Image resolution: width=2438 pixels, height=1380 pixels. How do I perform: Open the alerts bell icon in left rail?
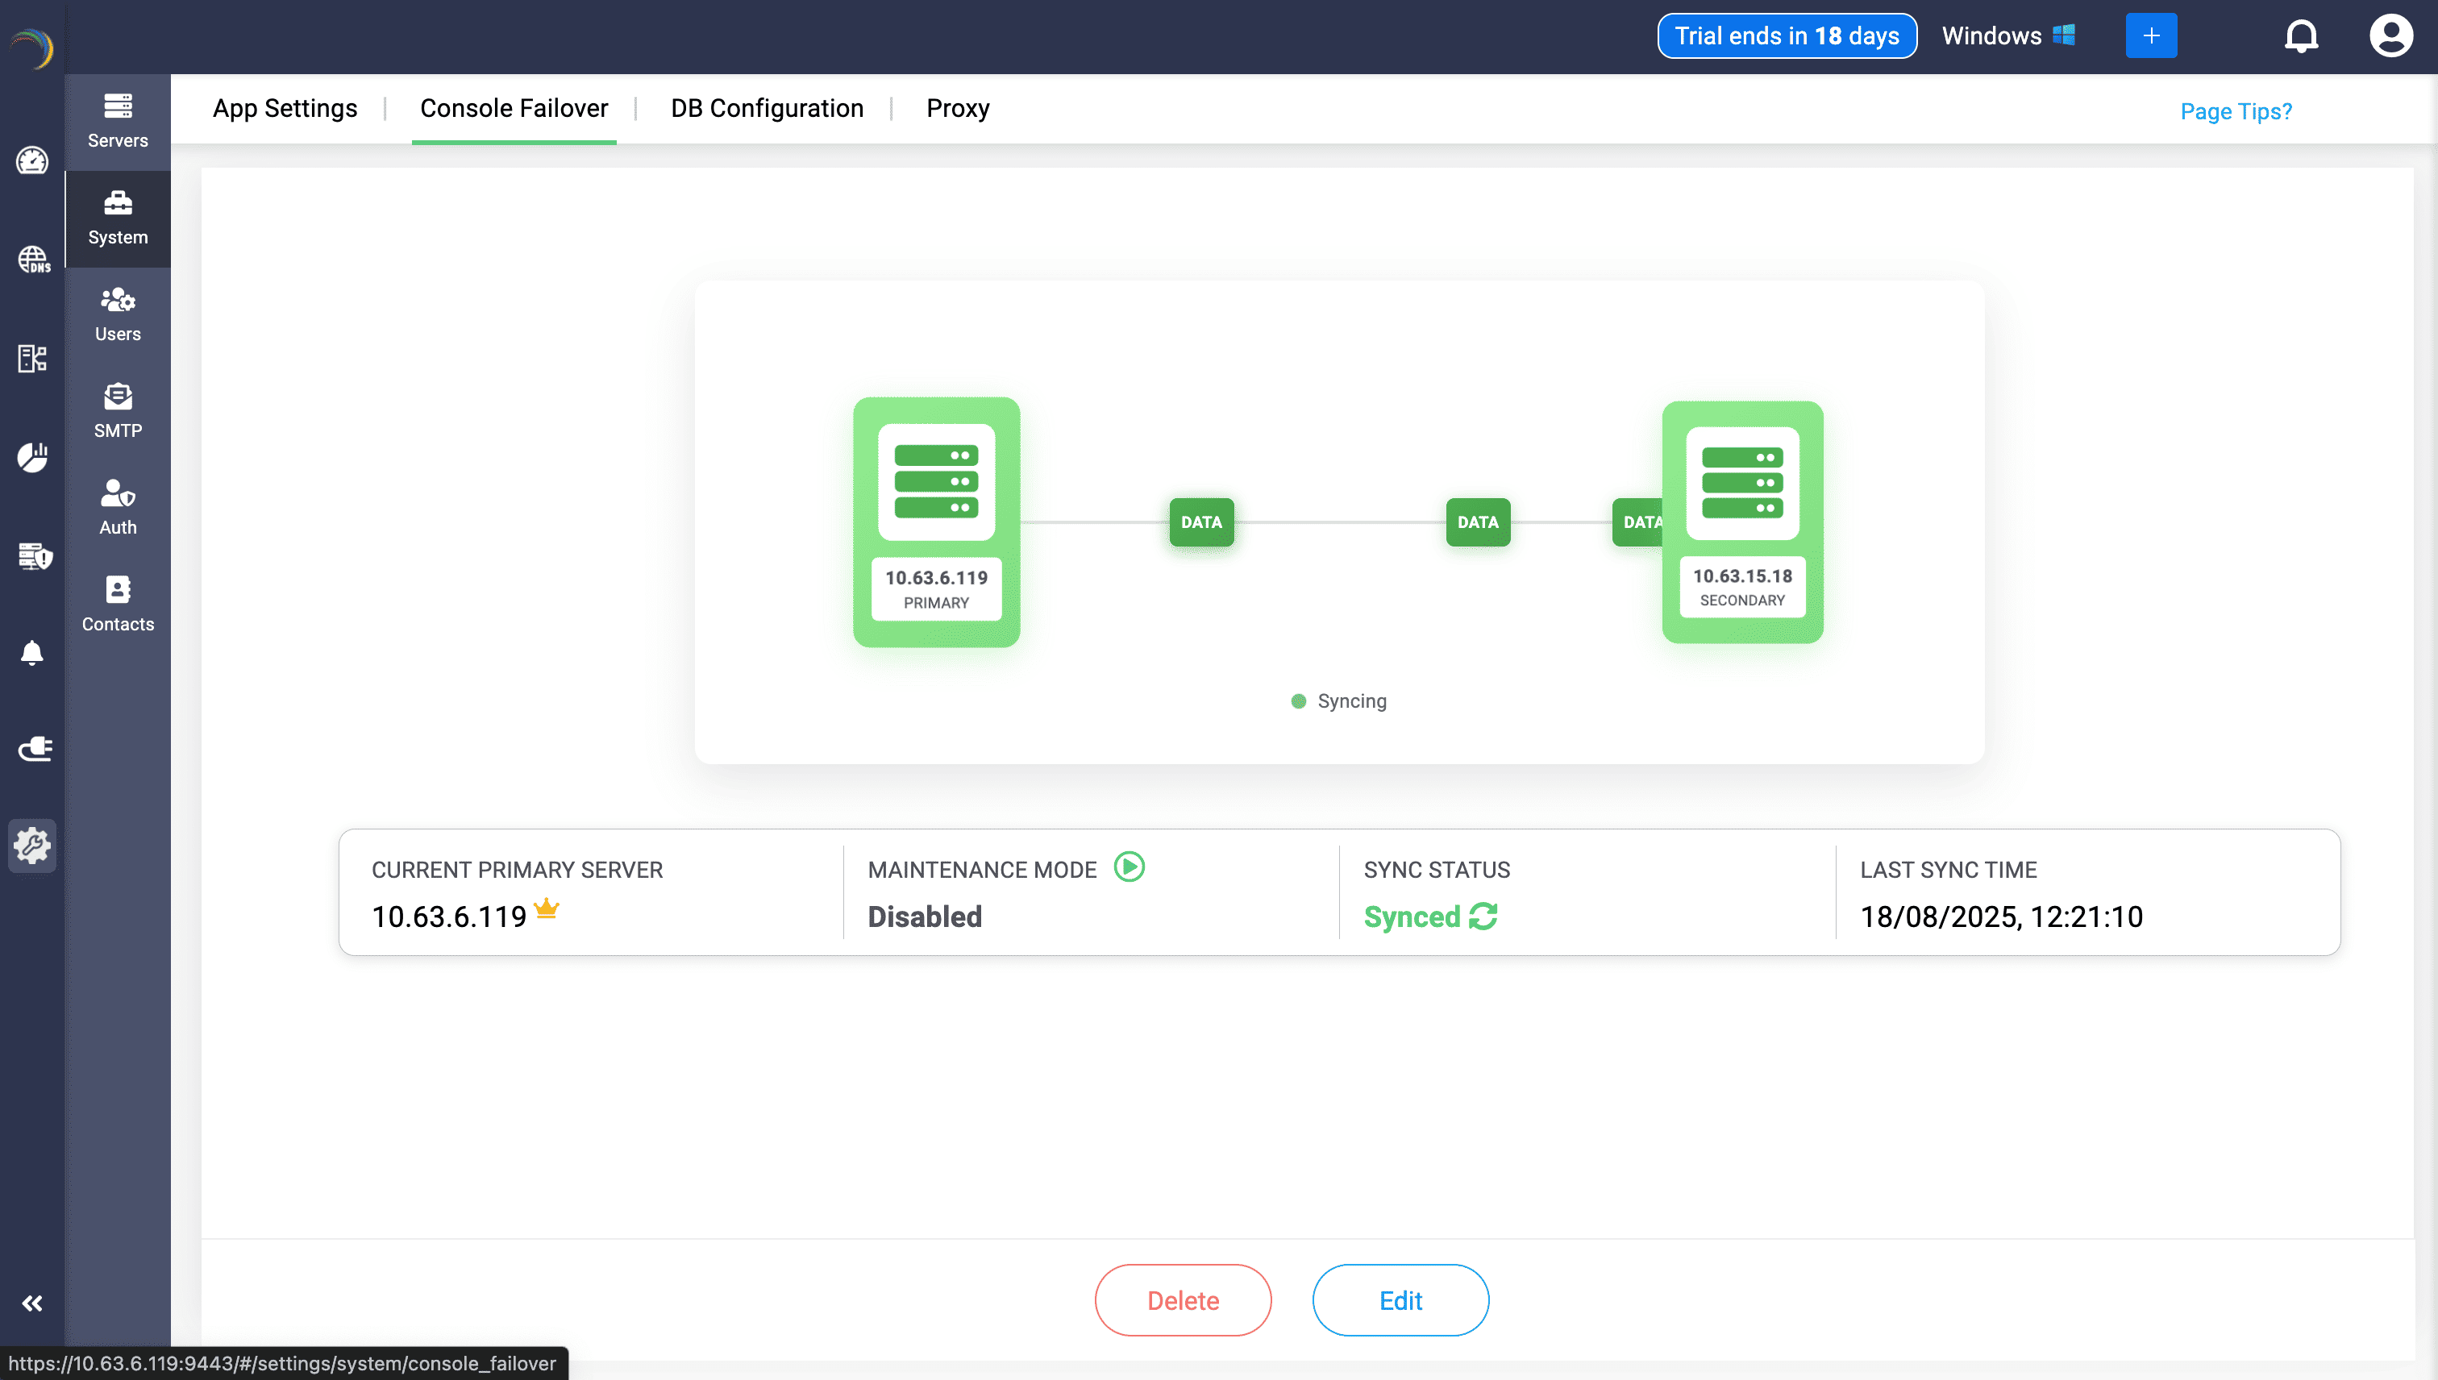click(x=32, y=652)
